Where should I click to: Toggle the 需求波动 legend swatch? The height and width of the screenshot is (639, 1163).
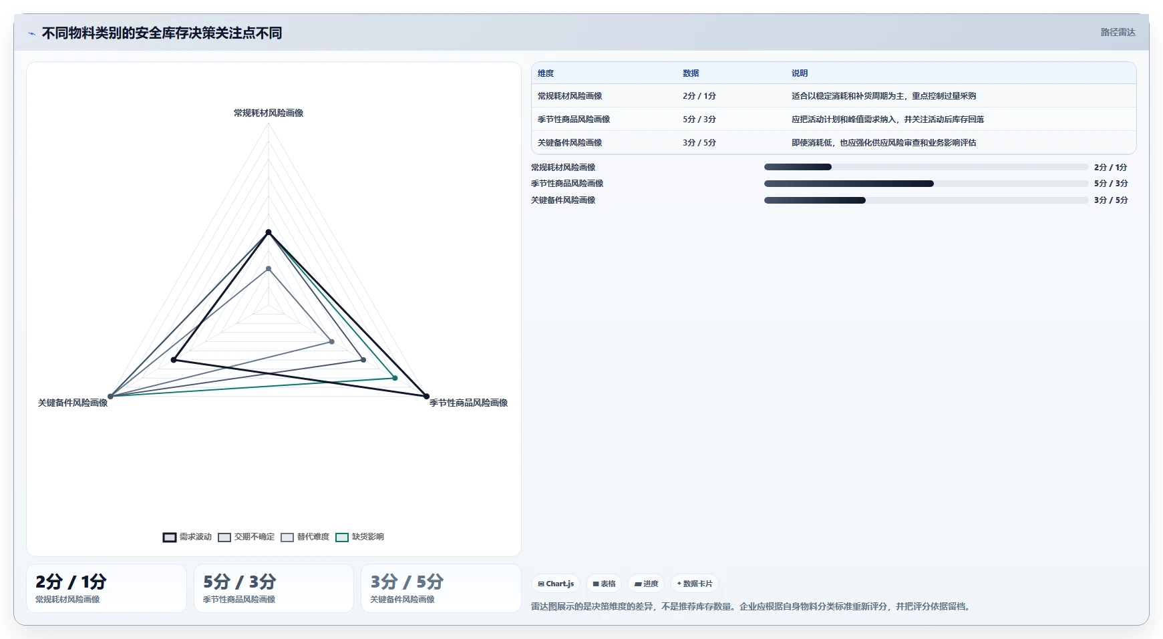(x=170, y=538)
